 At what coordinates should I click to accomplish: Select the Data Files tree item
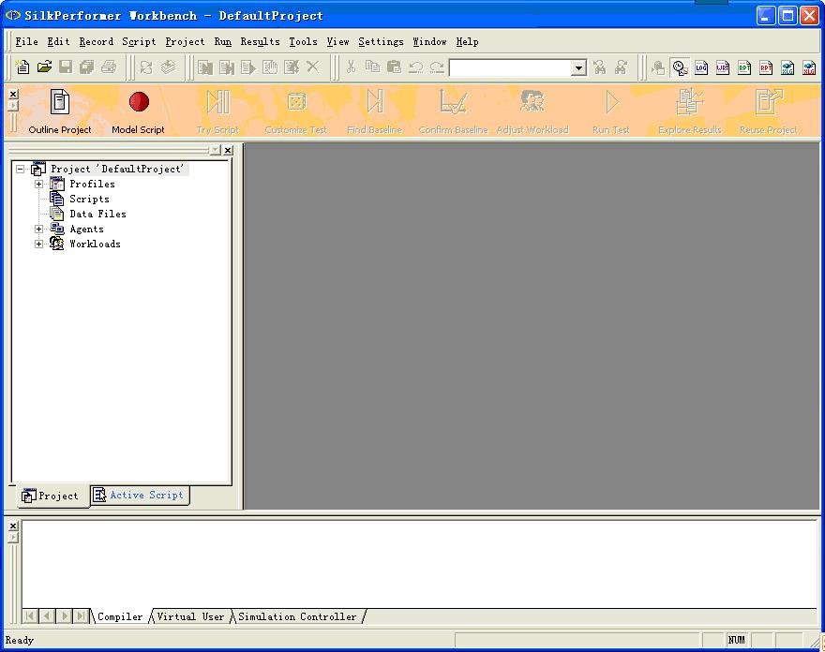click(x=97, y=214)
